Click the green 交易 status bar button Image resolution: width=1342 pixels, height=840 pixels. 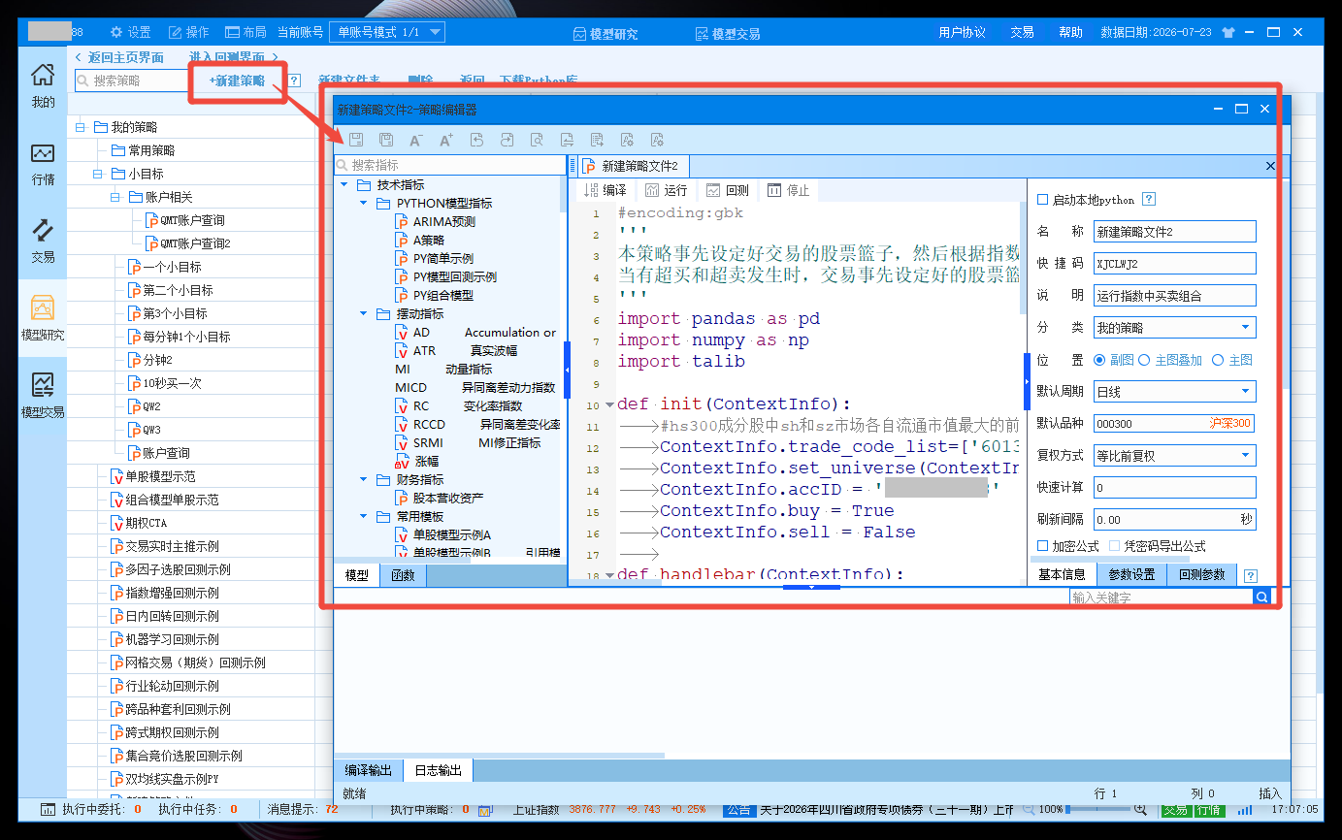[1175, 809]
